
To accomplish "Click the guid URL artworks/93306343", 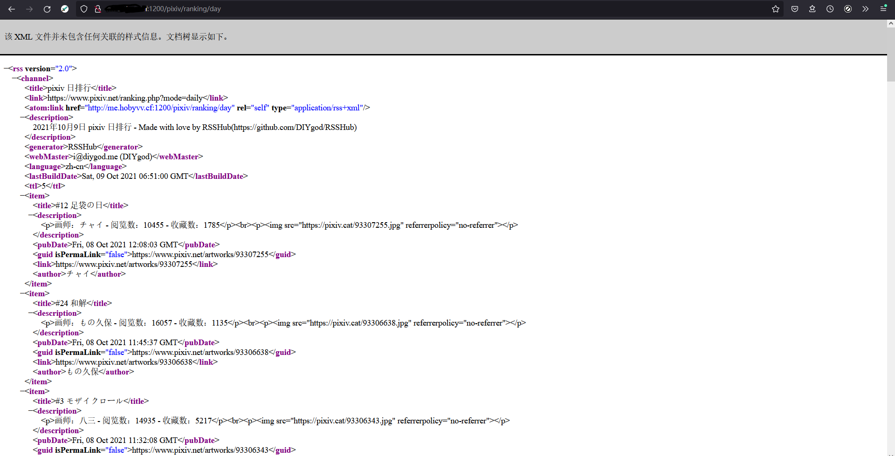I will (200, 450).
